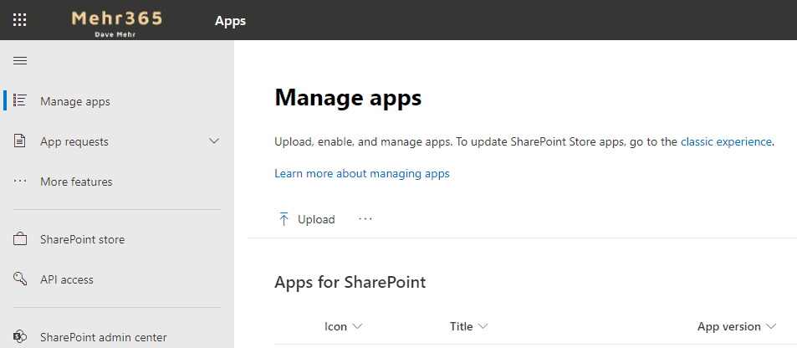The height and width of the screenshot is (348, 797).
Task: Click the More features ellipsis icon
Action: [x=20, y=182]
